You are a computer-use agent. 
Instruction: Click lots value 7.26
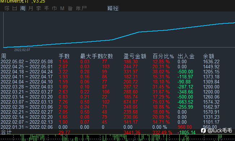tap(63, 102)
